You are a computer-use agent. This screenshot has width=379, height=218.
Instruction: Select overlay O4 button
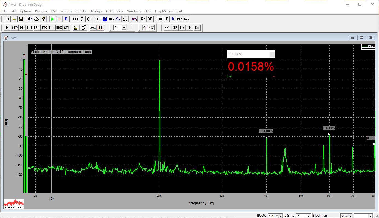tap(189, 28)
